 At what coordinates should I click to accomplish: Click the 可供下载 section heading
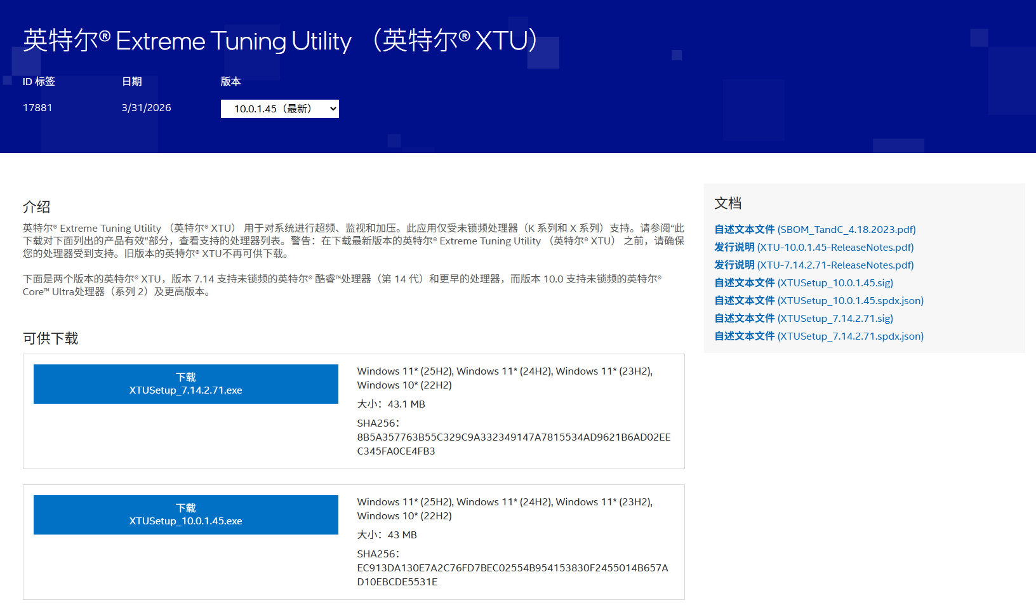[51, 338]
